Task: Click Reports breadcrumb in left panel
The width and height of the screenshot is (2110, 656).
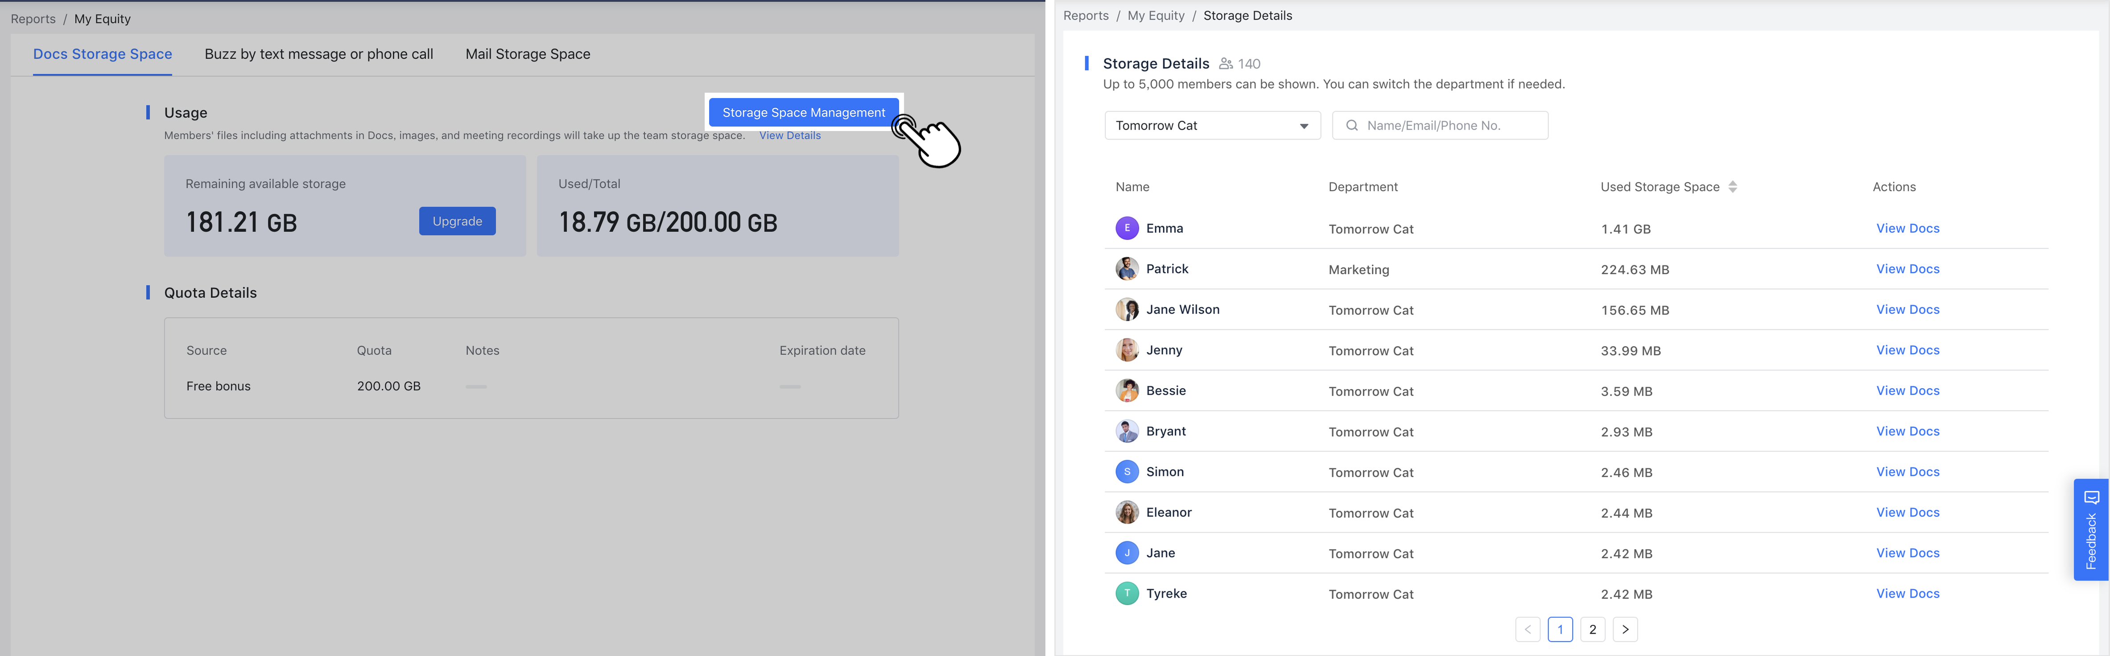Action: point(33,19)
